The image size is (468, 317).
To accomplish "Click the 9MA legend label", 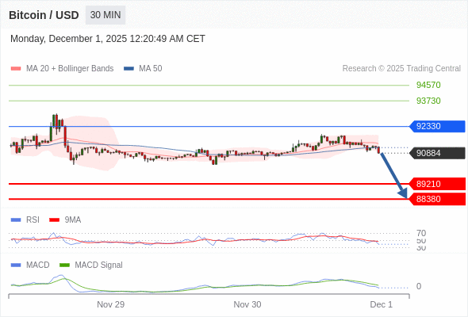I will pyautogui.click(x=73, y=220).
